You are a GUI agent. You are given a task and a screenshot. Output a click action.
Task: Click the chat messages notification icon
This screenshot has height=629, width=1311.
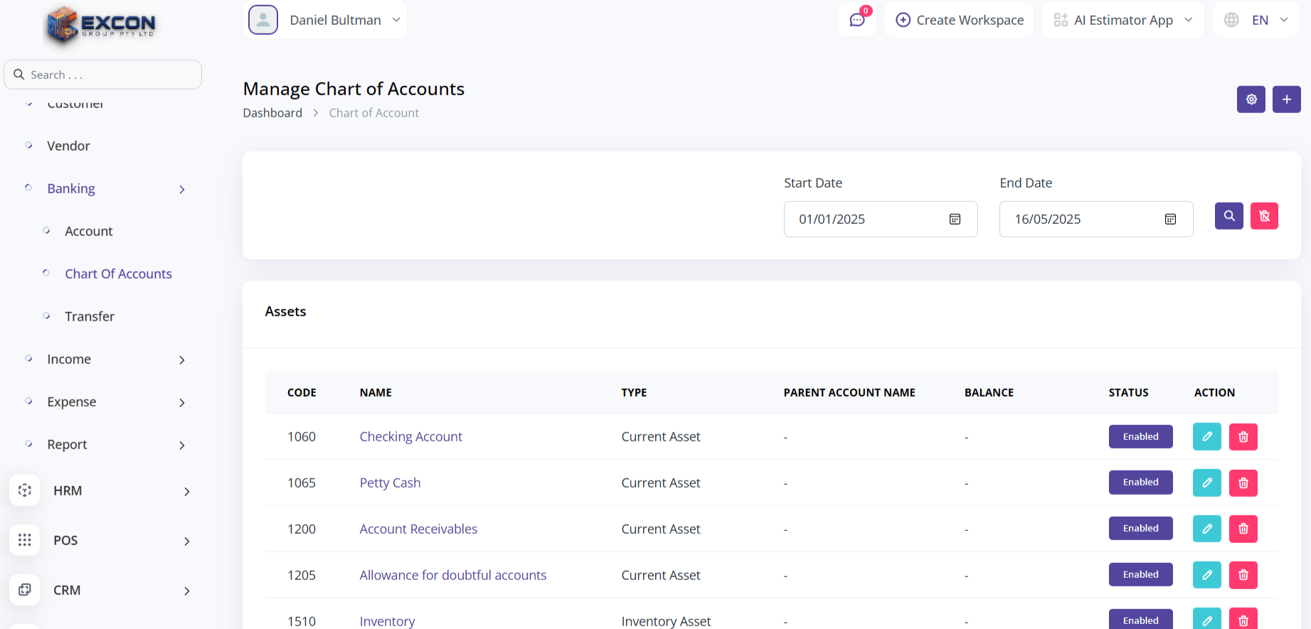pos(857,20)
